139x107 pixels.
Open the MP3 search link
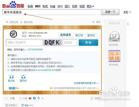pyautogui.click(x=60, y=6)
